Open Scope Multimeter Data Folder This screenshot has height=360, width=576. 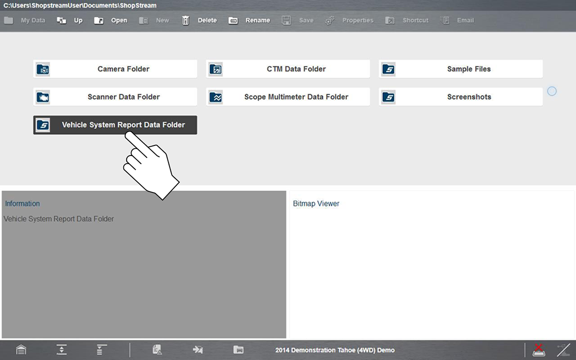(288, 97)
